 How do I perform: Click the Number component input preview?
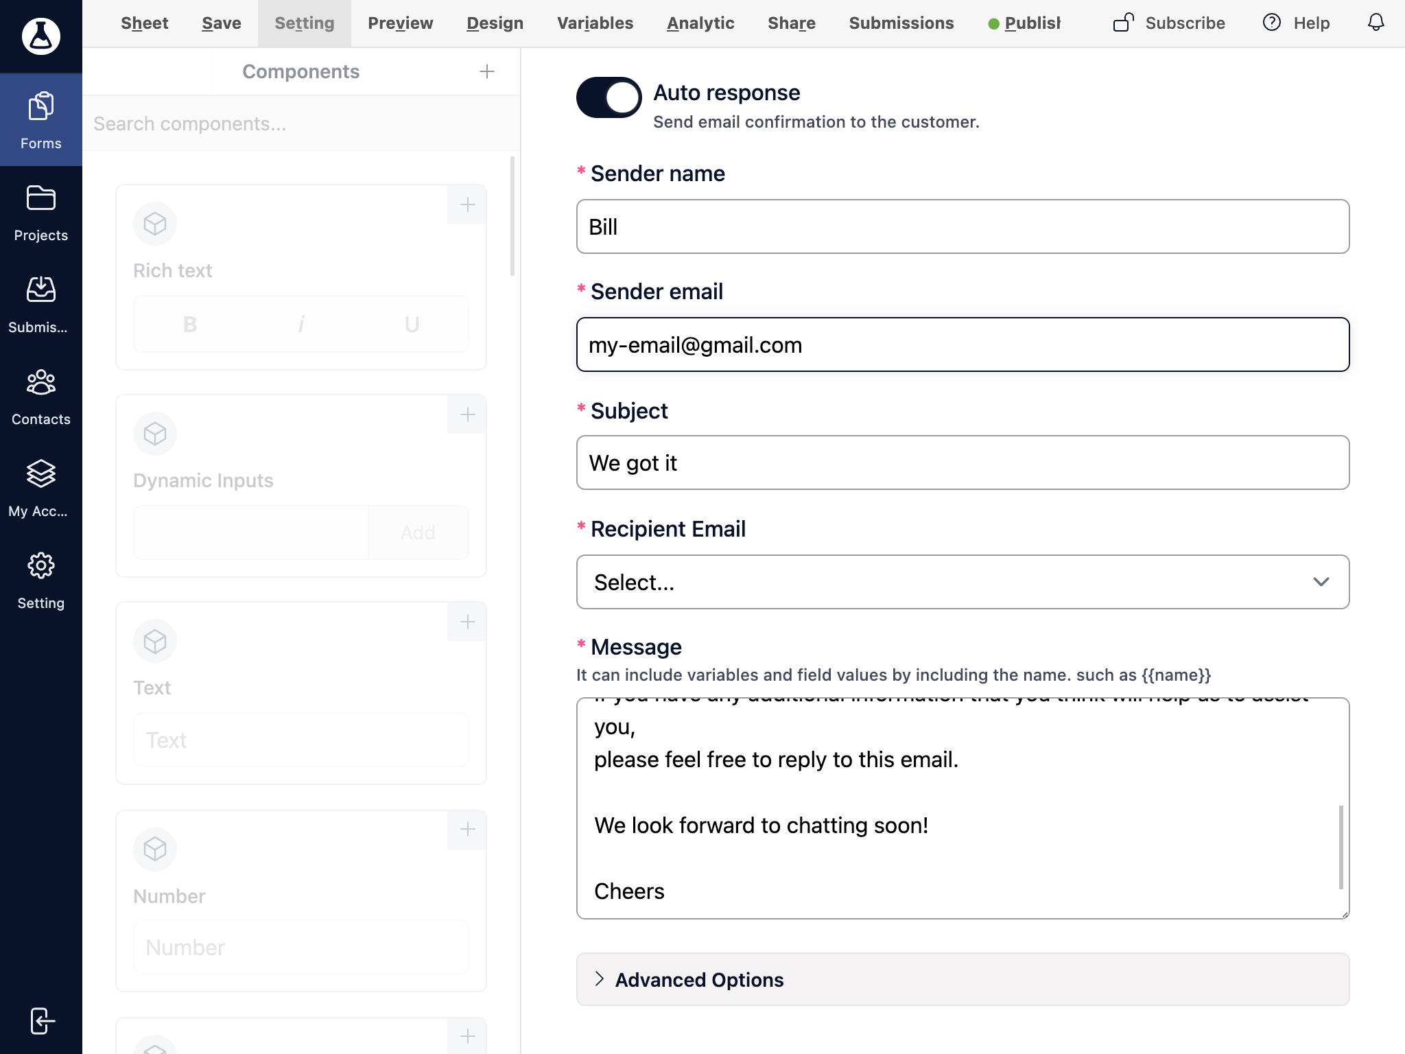click(x=301, y=947)
